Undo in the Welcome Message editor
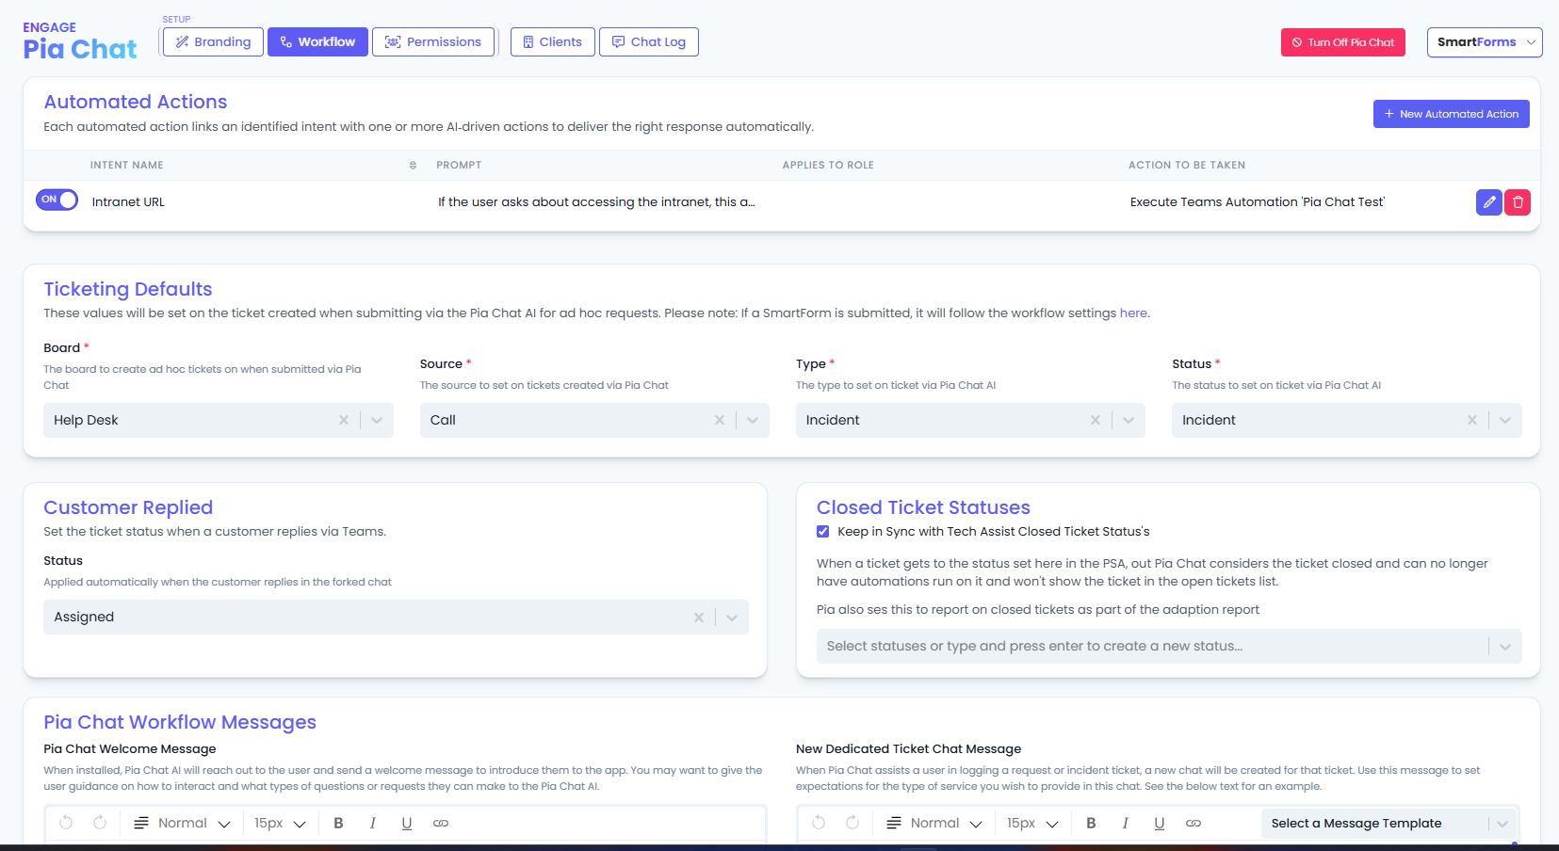Viewport: 1559px width, 851px height. coord(66,823)
